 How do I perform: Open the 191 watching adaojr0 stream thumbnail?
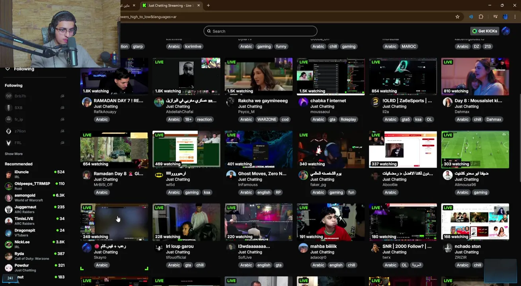point(331,222)
